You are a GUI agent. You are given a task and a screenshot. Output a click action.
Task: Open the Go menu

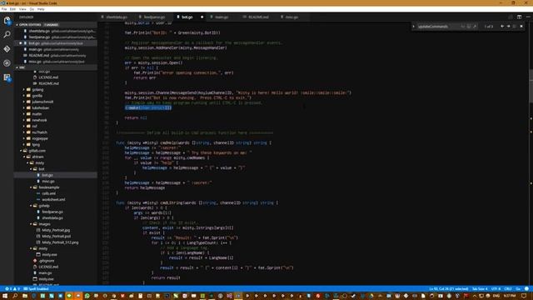(32, 9)
